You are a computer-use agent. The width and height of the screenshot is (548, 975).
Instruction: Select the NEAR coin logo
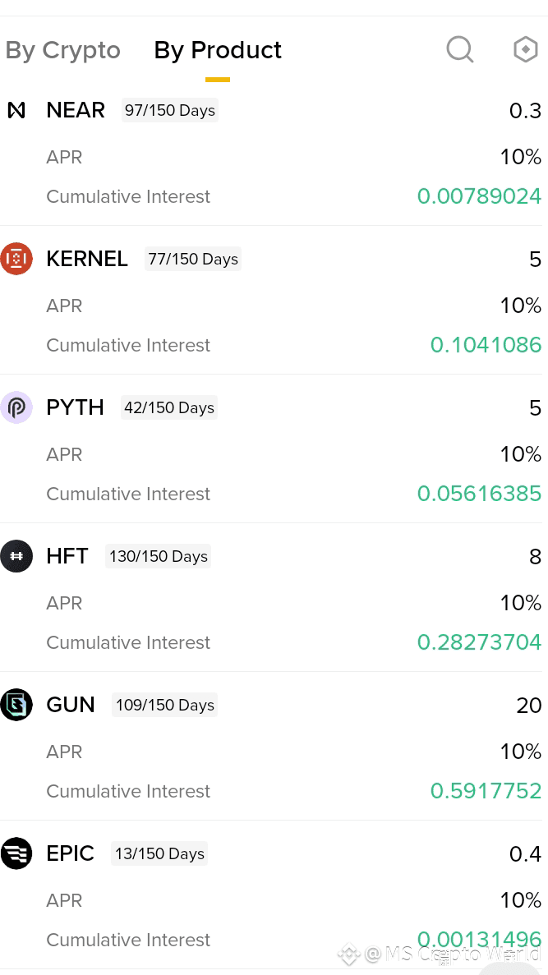click(x=16, y=110)
